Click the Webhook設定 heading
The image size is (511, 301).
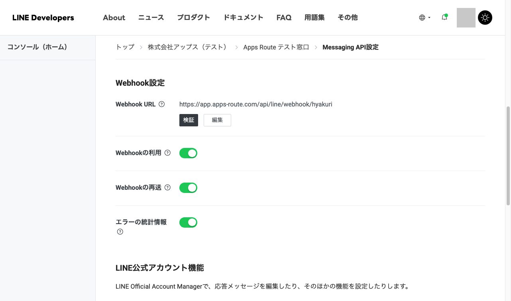(x=140, y=83)
